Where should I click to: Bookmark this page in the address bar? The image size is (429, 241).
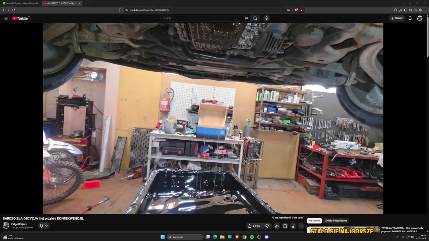[120, 10]
